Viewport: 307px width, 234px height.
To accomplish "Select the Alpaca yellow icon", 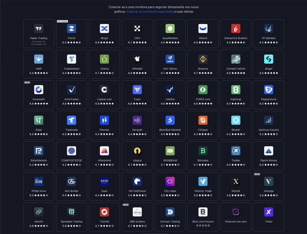I will click(137, 151).
